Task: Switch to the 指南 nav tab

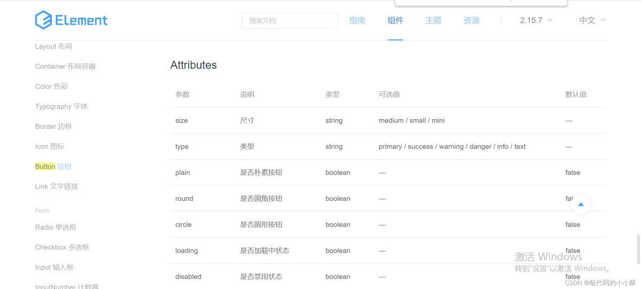Action: pos(357,20)
